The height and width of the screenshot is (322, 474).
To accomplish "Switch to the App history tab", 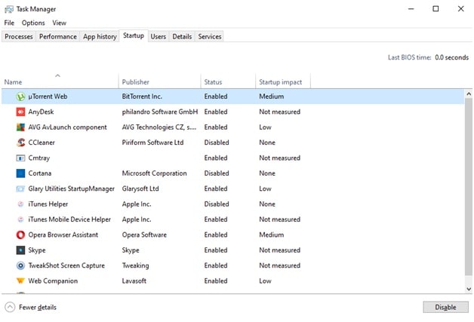I will (x=100, y=36).
